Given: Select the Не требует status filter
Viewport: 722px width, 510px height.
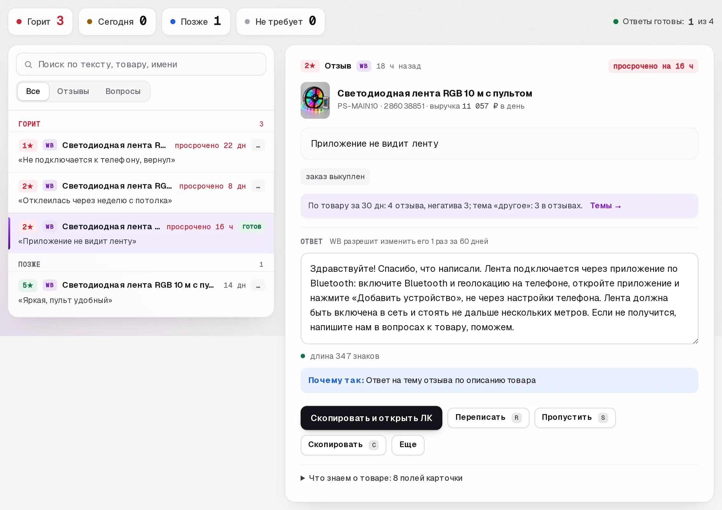Looking at the screenshot, I should 281,22.
